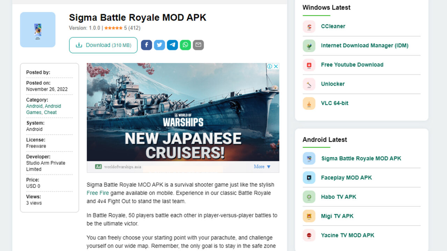Click the Free Youtube Download icon
This screenshot has width=447, height=251.
[x=309, y=65]
